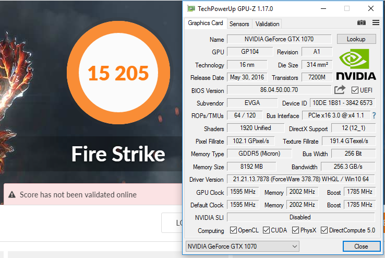This screenshot has width=385, height=258.
Task: Toggle the OpenCL checkbox
Action: tap(233, 230)
